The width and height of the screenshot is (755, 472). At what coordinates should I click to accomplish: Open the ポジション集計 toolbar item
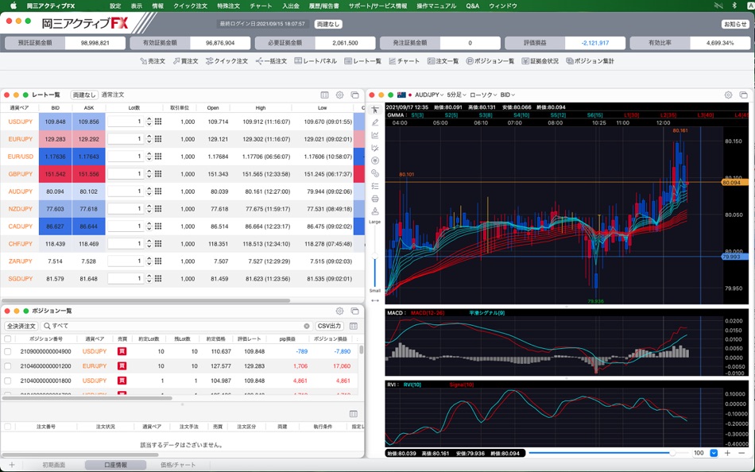point(590,61)
